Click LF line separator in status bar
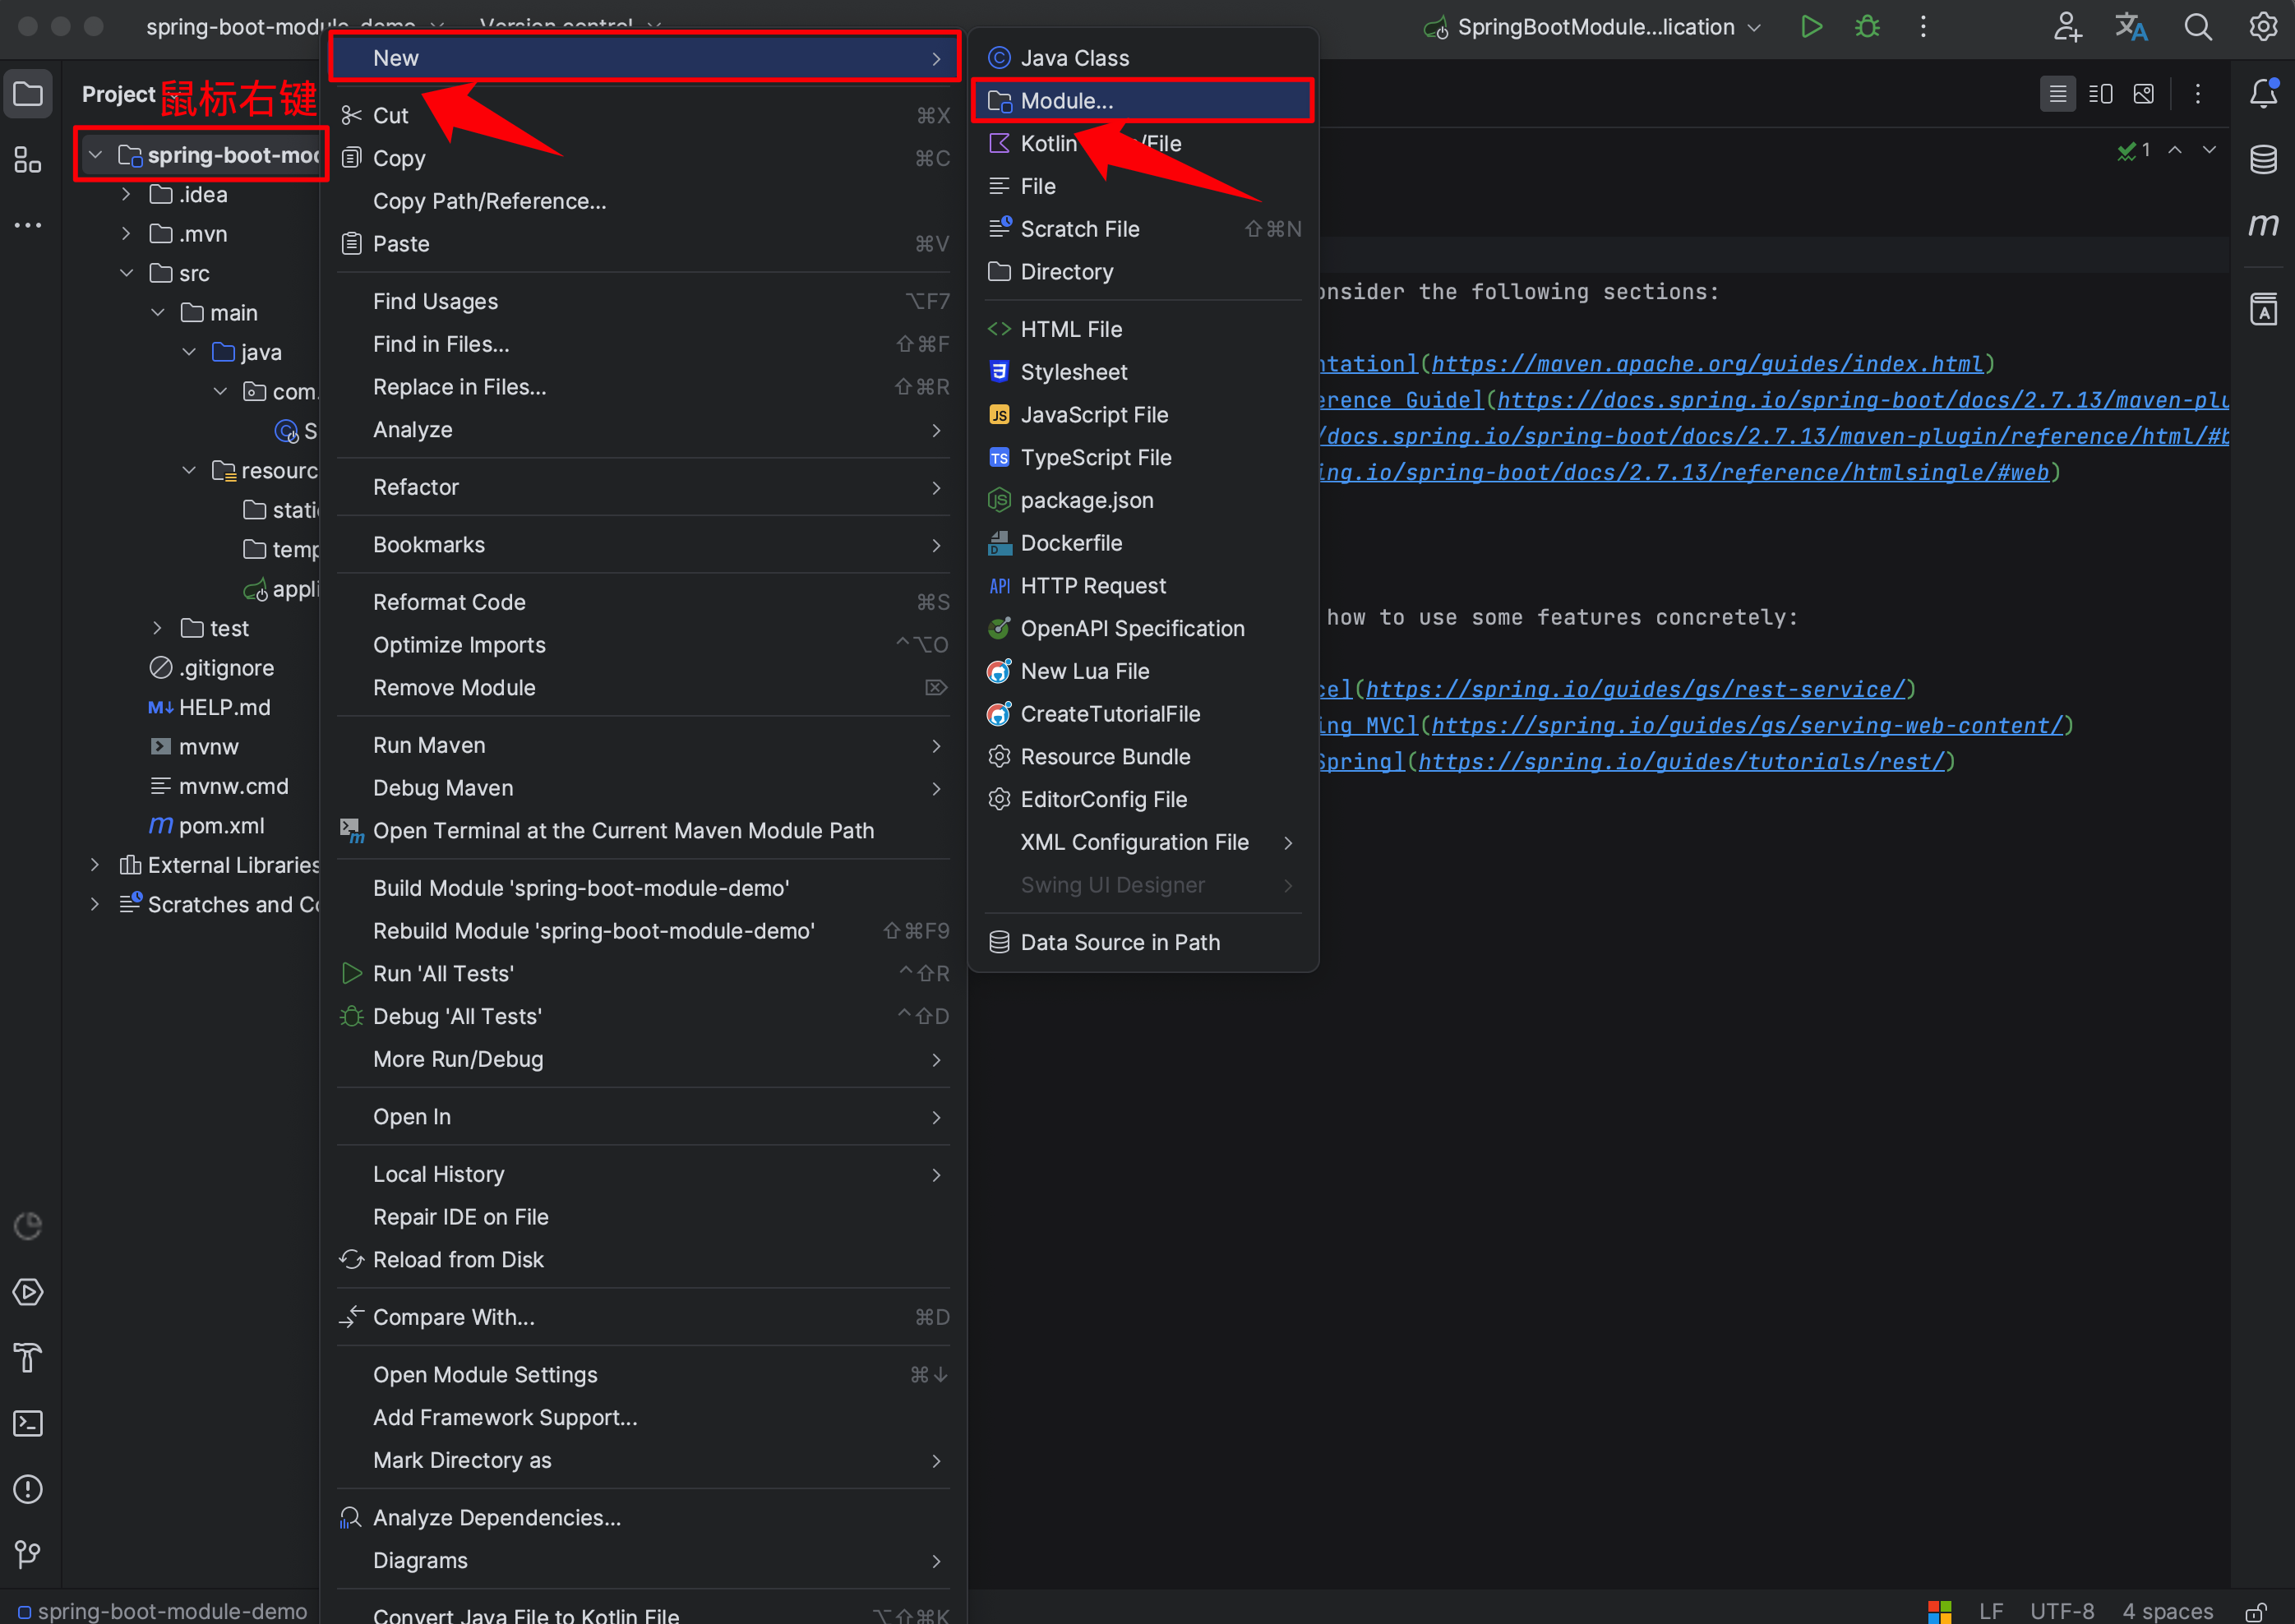 [1991, 1611]
